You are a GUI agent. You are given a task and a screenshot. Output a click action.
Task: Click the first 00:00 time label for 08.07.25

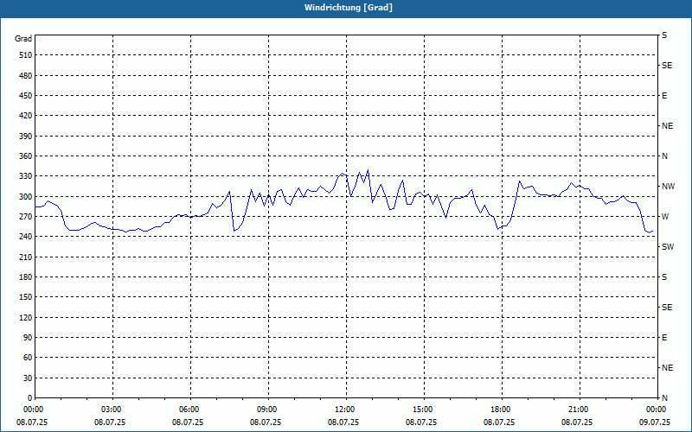[33, 410]
